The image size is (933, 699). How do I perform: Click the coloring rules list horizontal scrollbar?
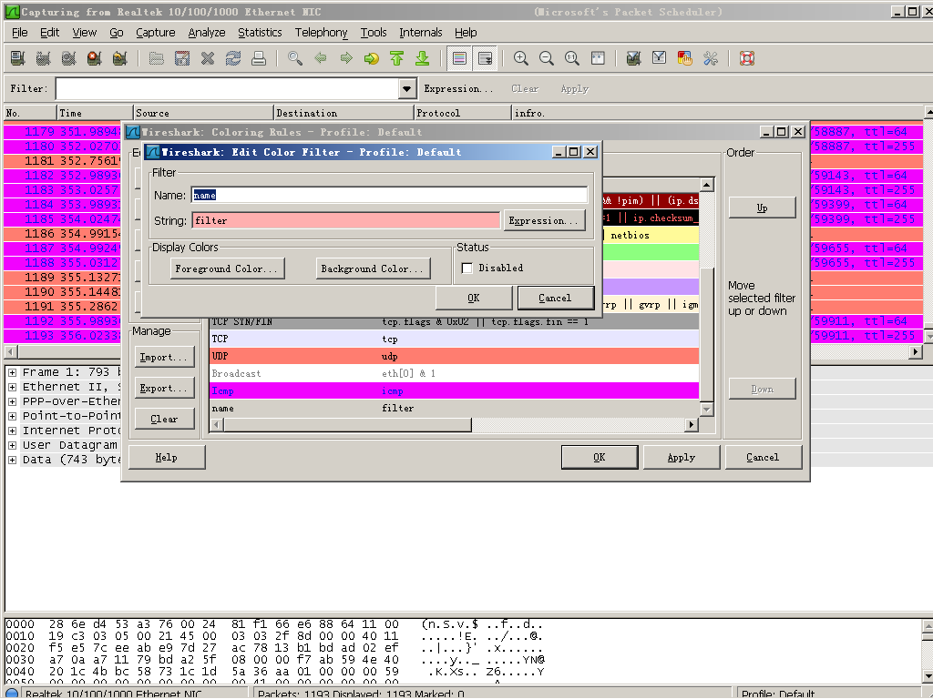click(454, 424)
